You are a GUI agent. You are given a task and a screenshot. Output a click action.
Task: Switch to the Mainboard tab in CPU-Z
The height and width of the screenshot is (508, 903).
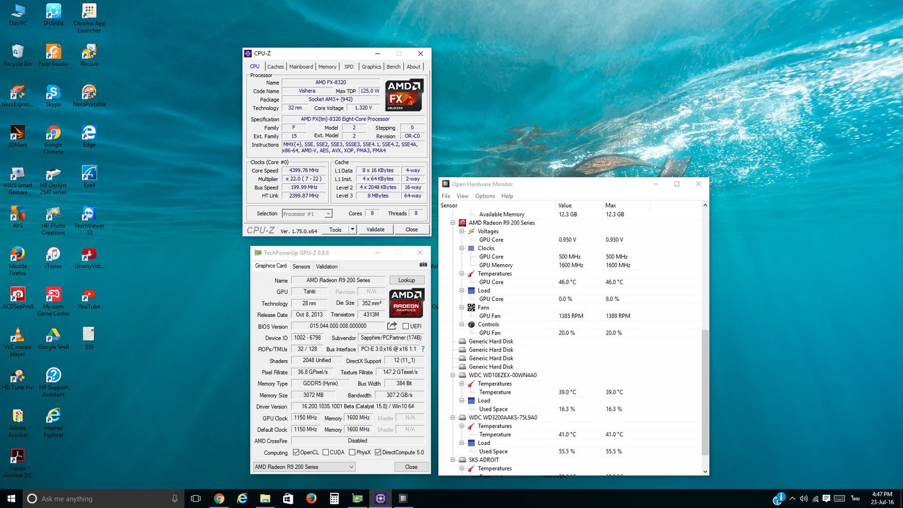(x=301, y=67)
